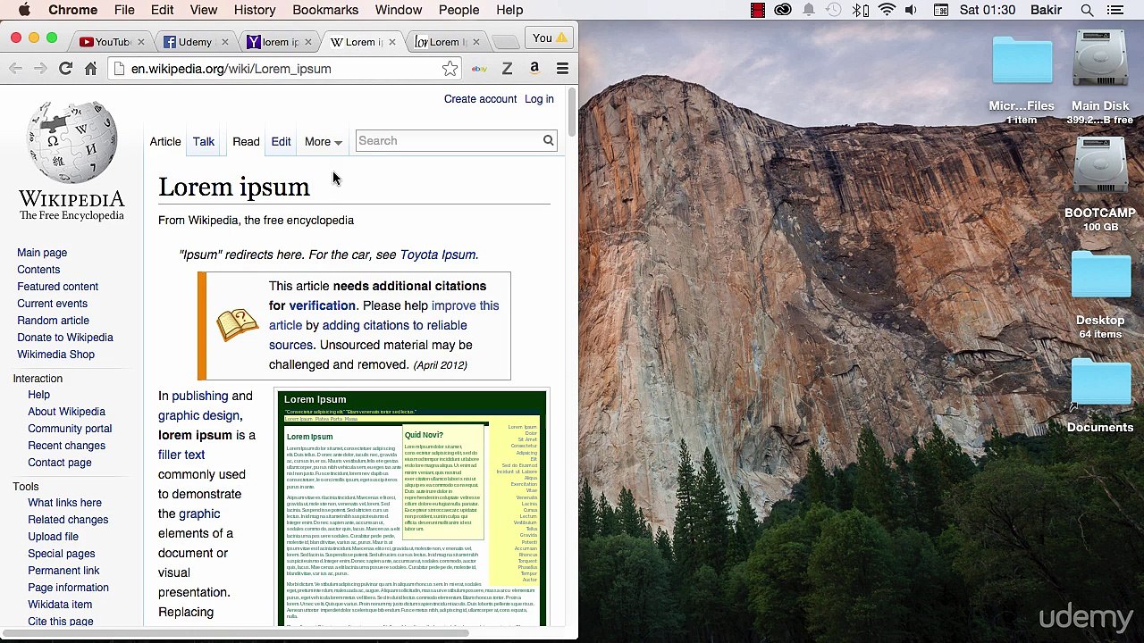Go back with browser back arrow
Image resolution: width=1144 pixels, height=643 pixels.
[x=15, y=69]
